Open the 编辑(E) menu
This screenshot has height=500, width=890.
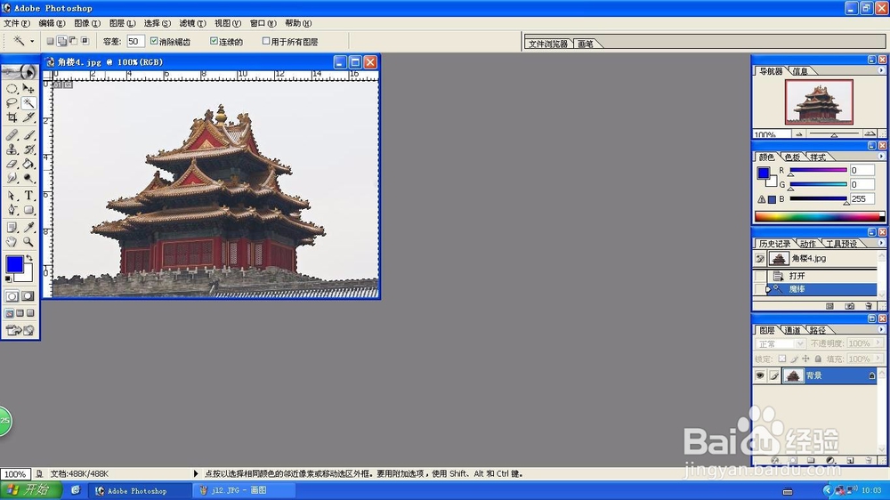52,23
